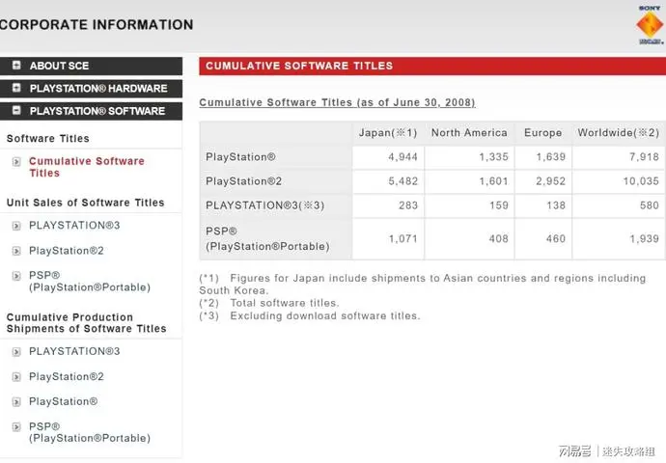Click the PlayStation® row label in table

click(x=240, y=157)
